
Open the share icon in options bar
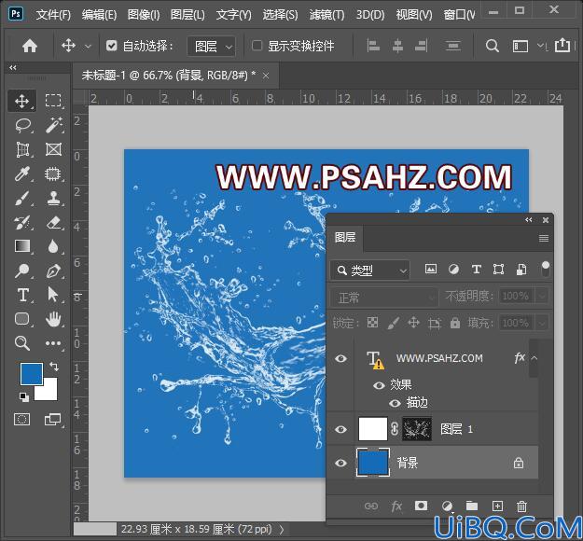tap(562, 46)
